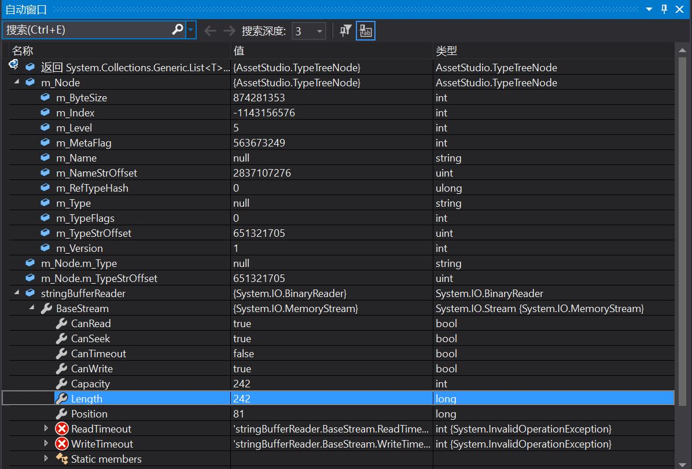Image resolution: width=692 pixels, height=469 pixels.
Task: Click the return value icon on the first row
Action: [x=13, y=64]
